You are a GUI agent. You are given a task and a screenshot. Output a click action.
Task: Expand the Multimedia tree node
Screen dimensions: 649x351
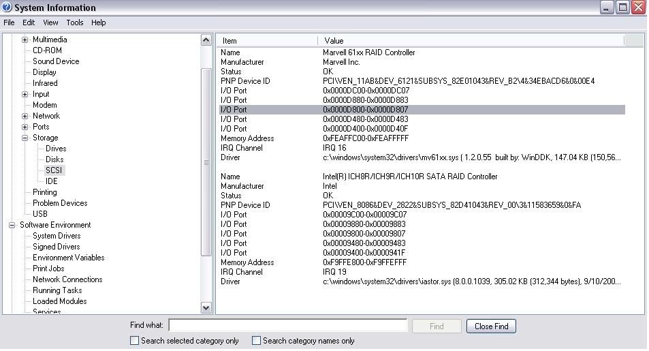coord(25,40)
